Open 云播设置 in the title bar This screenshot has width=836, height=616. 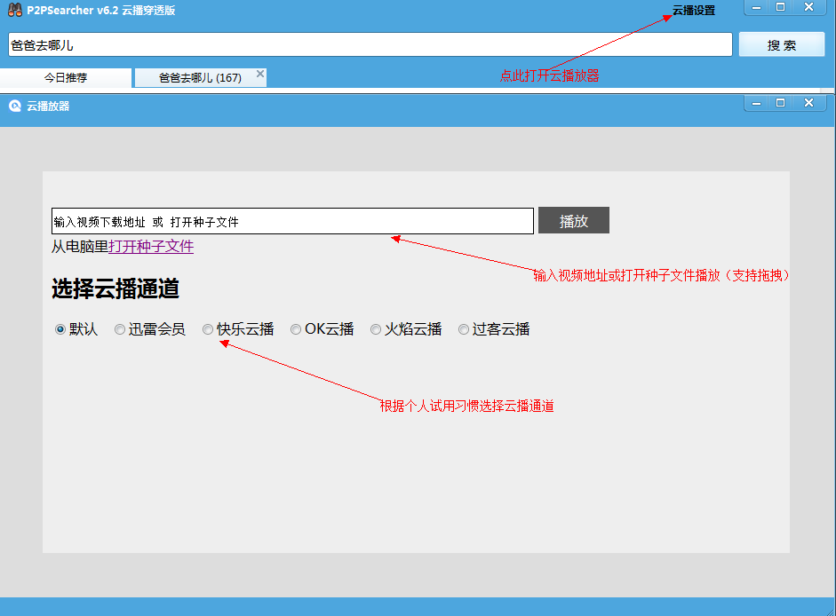pos(693,11)
